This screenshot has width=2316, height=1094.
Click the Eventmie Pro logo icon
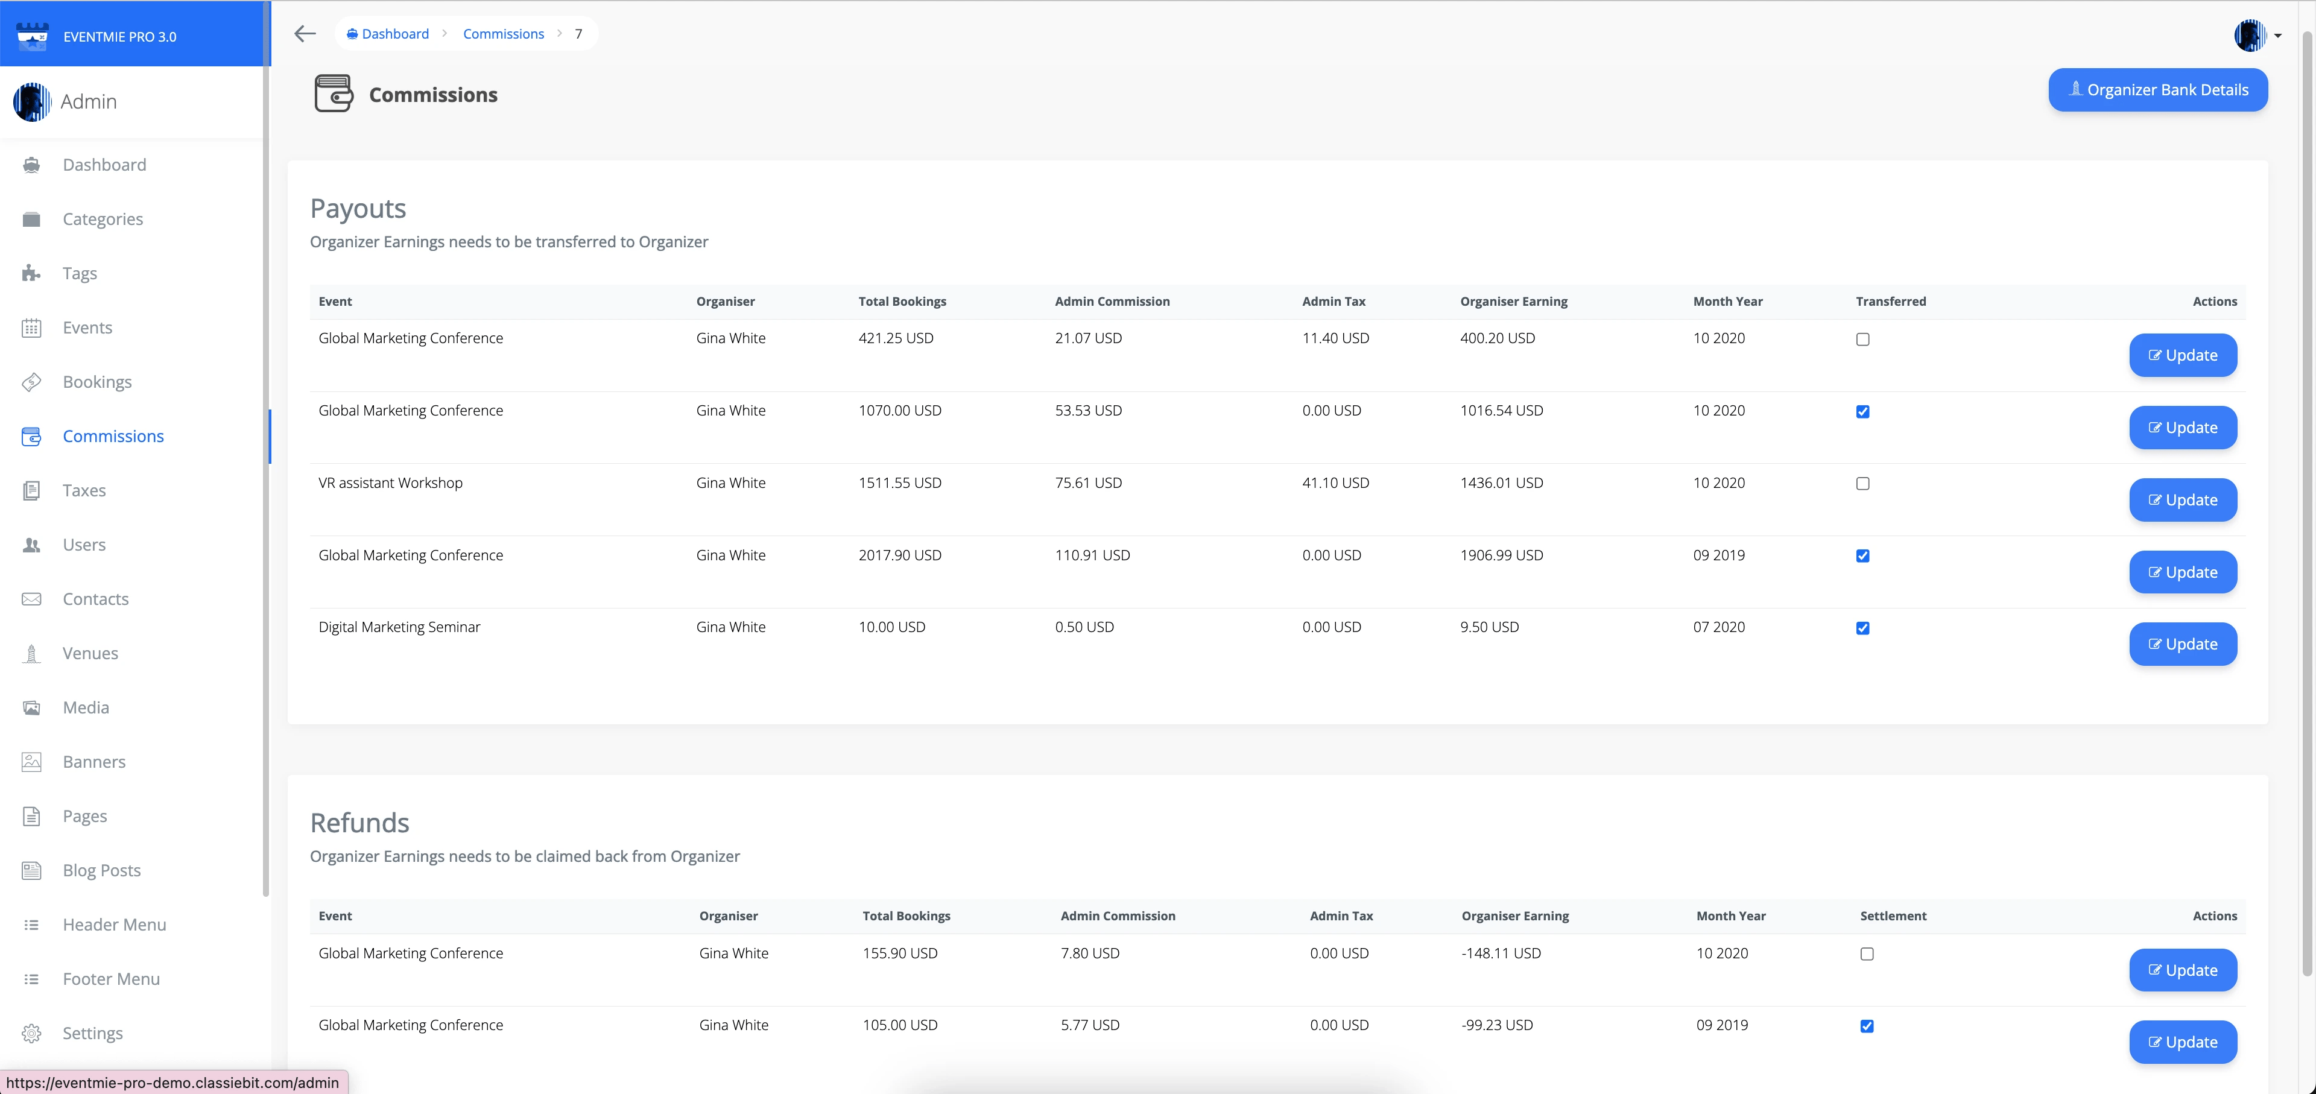[33, 36]
